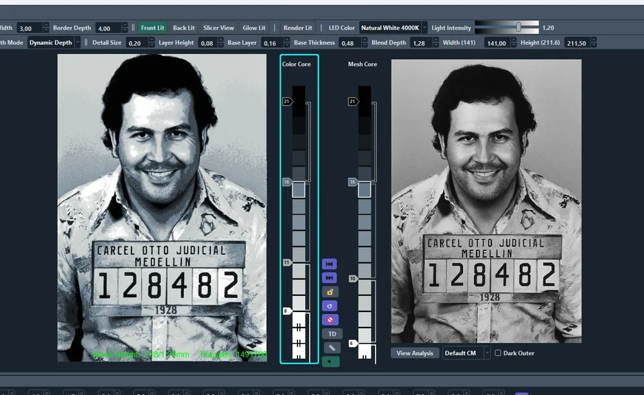Image resolution: width=644 pixels, height=395 pixels.
Task: Click the highlighted Mesh Core swatch at marker 16
Action: click(365, 190)
